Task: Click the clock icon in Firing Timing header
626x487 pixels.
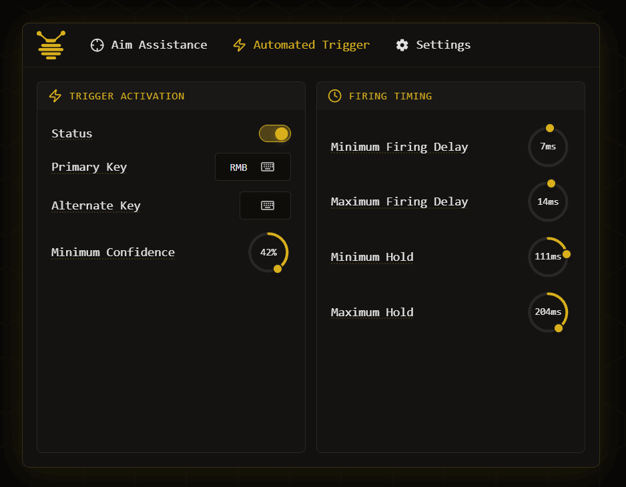Action: pos(335,96)
